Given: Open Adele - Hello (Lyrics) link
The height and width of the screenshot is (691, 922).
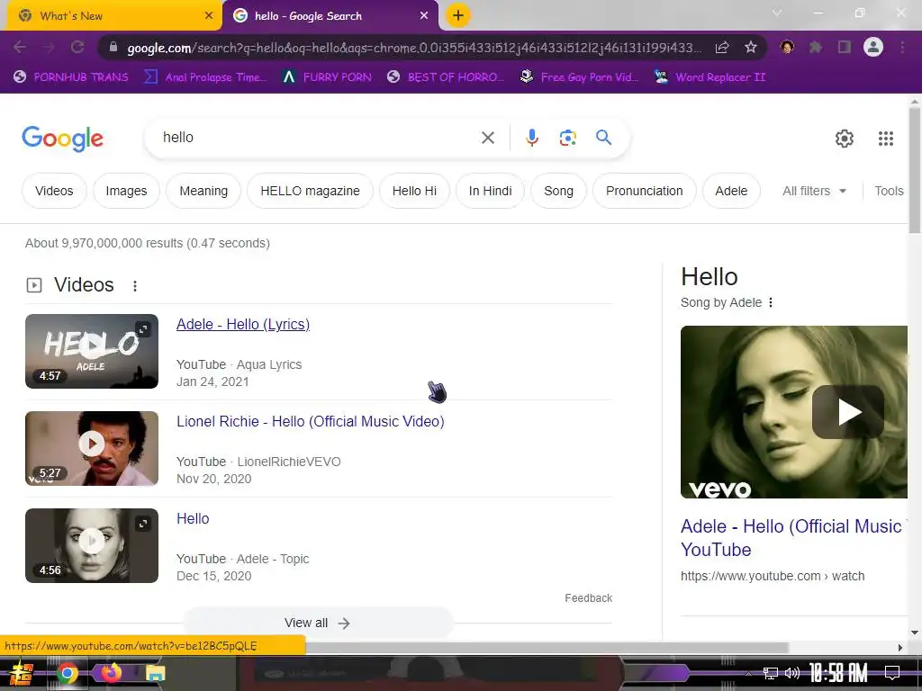Looking at the screenshot, I should click(x=243, y=324).
